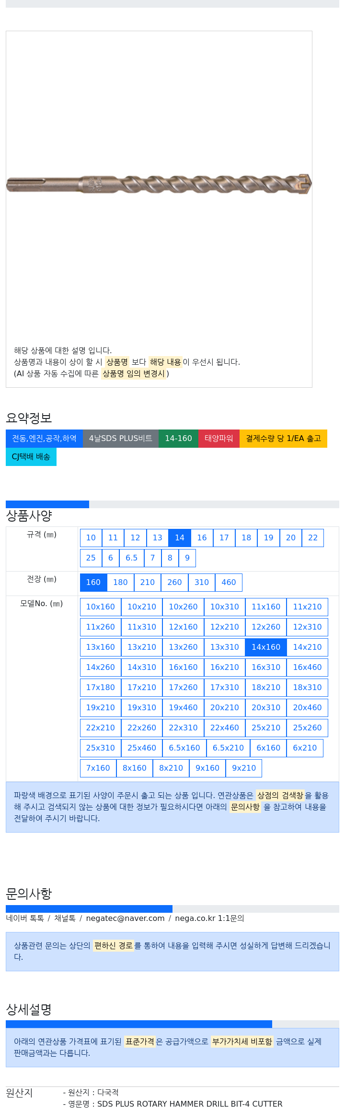345x1110 pixels.
Task: Select the 460 mm total length
Action: 229,583
